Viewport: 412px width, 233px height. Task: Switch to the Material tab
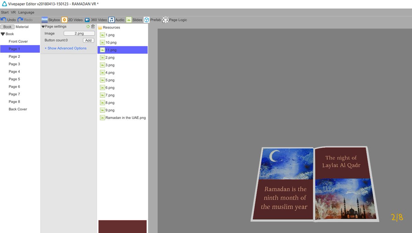[x=22, y=27]
